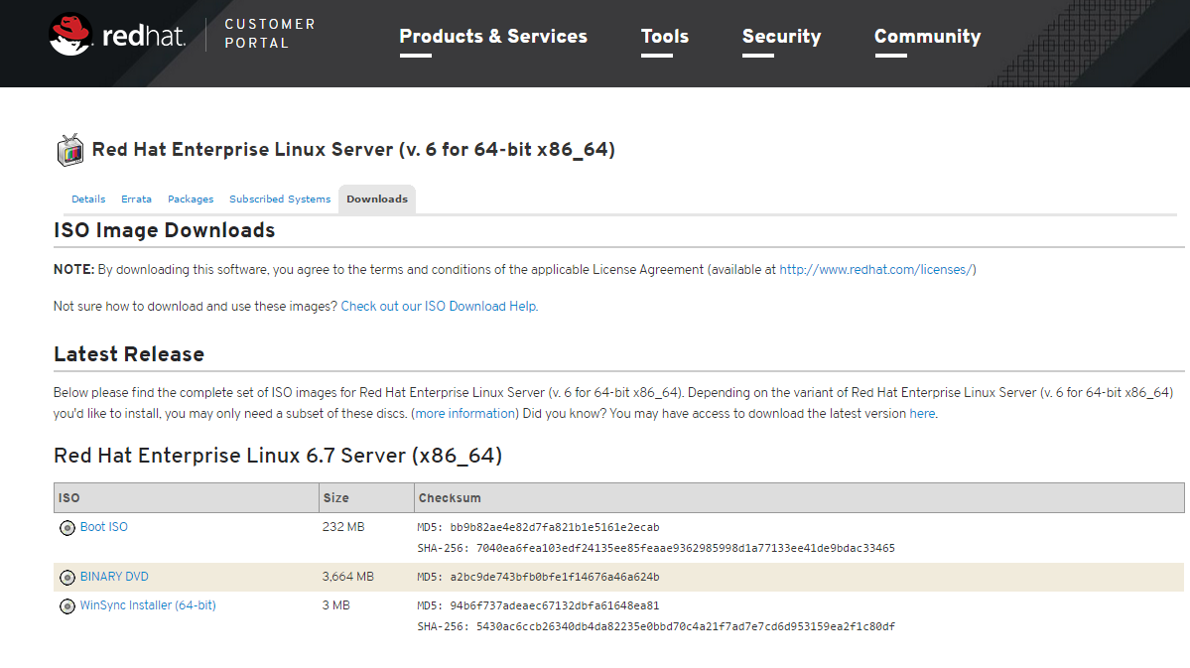Click the WinSync Installer MD5 checksum

pos(538,605)
